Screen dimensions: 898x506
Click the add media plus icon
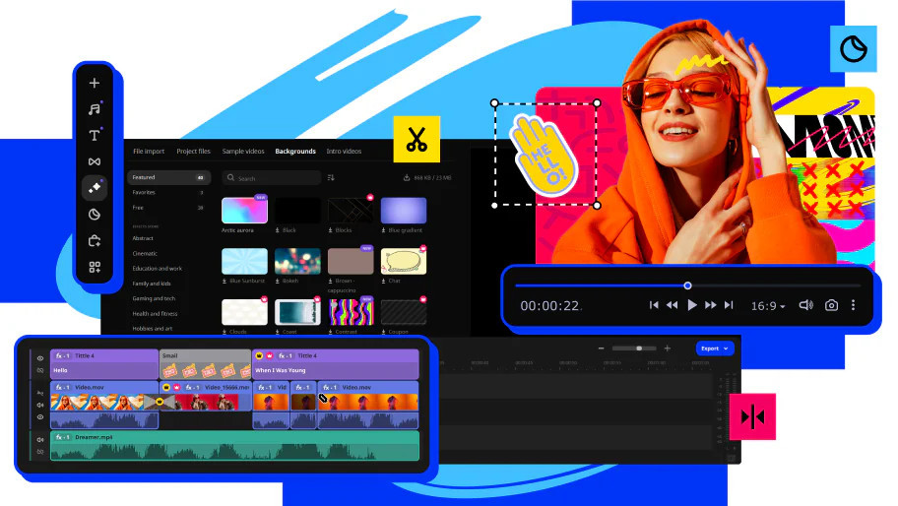pos(95,84)
